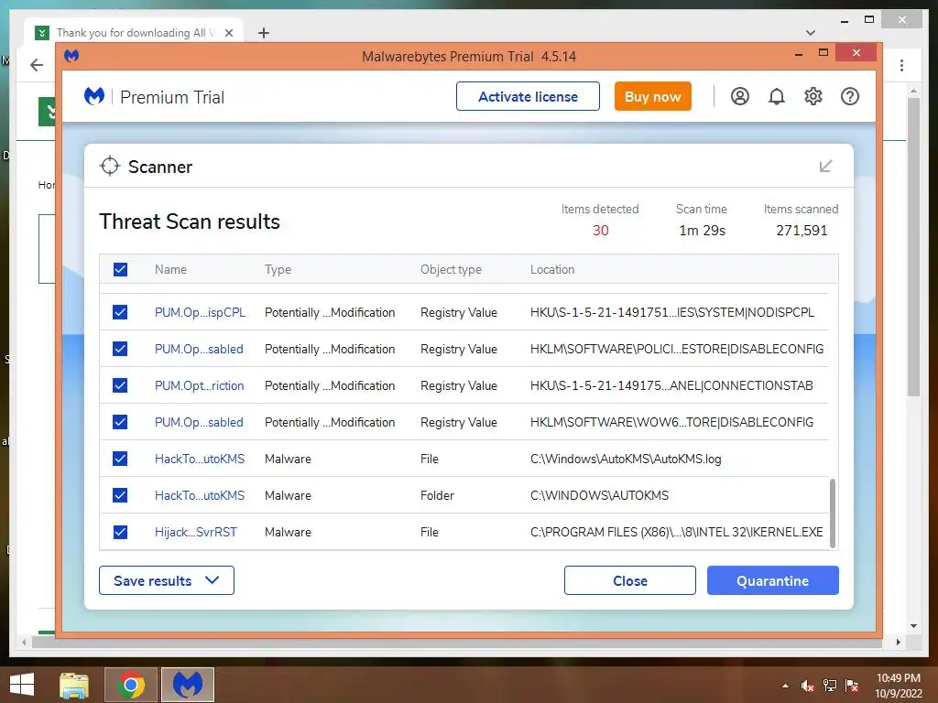Uncheck the PUM.Op...ispCPL row checkbox
938x703 pixels.
[120, 312]
